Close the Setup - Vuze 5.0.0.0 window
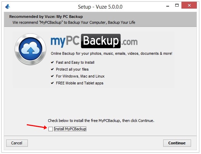The image size is (201, 154). 189,5
